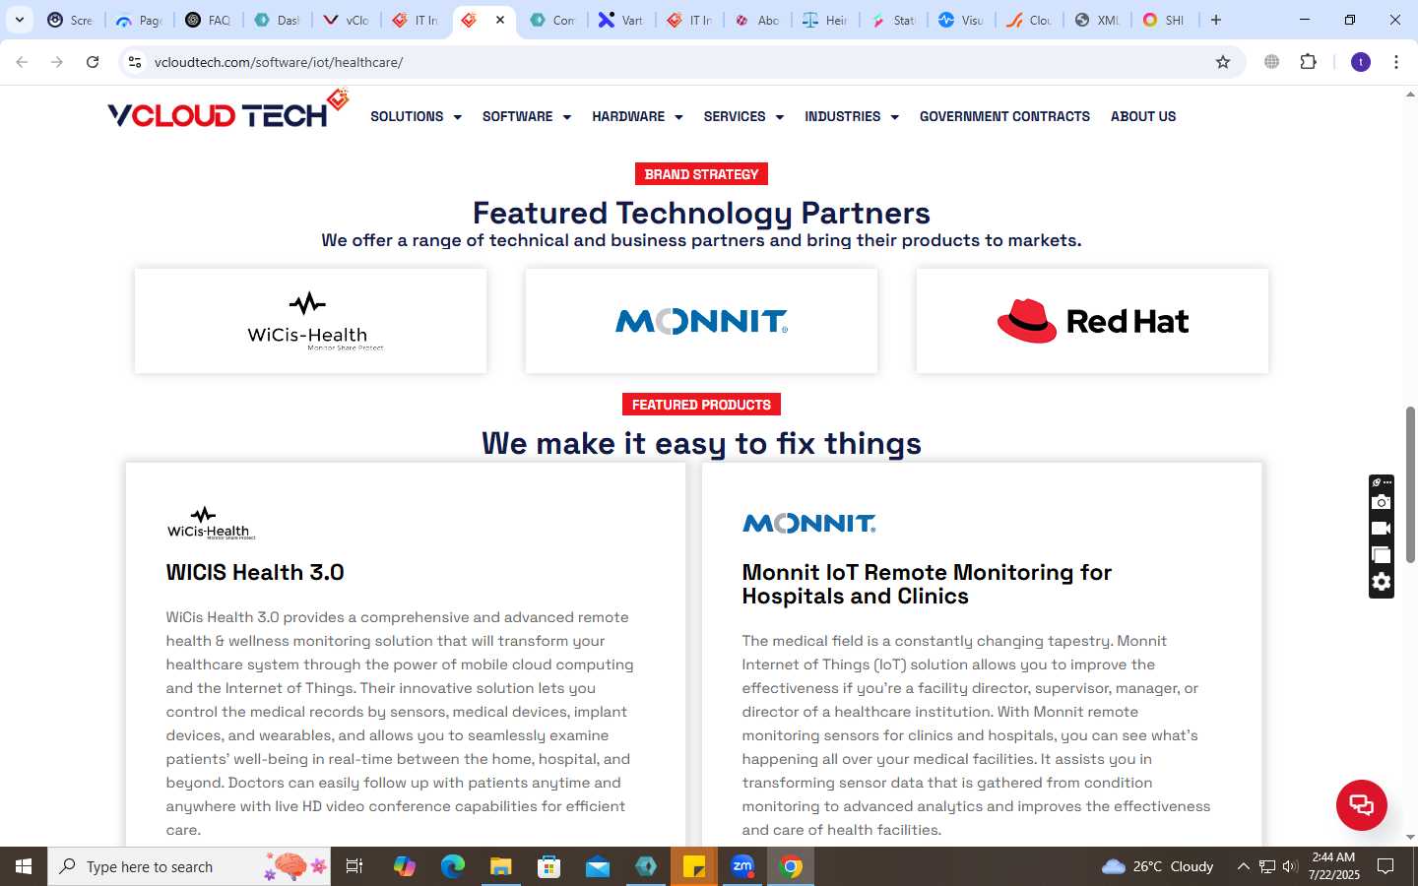
Task: Switch to the SHI browser tab
Action: pos(1163,20)
